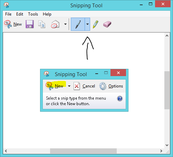Viewport: 173px width, 157px height.
Task: Click the Snipping Tool app icon in title bar
Action: [6, 5]
